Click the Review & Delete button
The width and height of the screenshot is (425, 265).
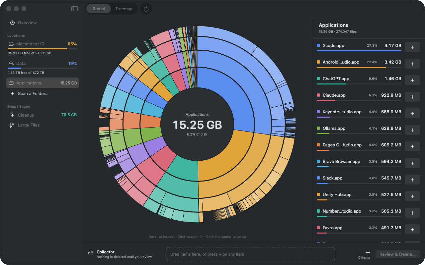(x=397, y=254)
